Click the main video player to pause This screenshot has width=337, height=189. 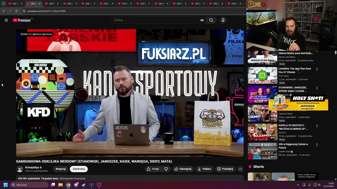130,93
